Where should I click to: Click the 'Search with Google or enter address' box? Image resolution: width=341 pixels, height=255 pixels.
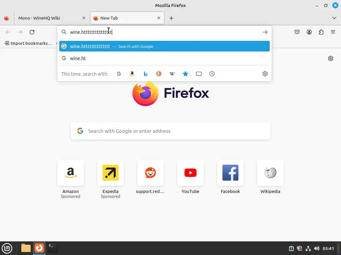170,131
